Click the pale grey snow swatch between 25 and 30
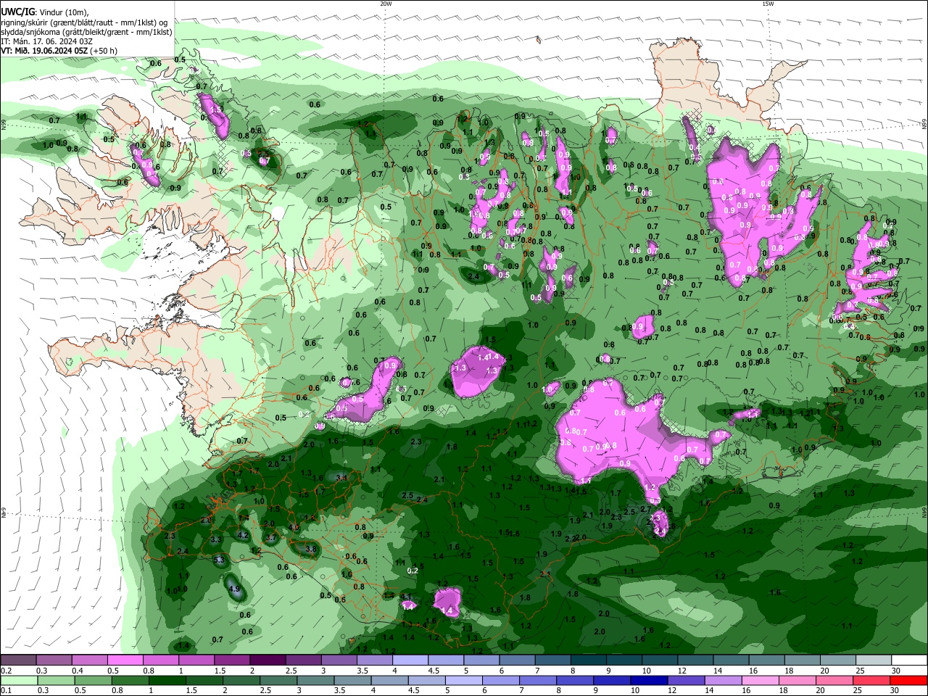This screenshot has width=928, height=696. tap(874, 660)
